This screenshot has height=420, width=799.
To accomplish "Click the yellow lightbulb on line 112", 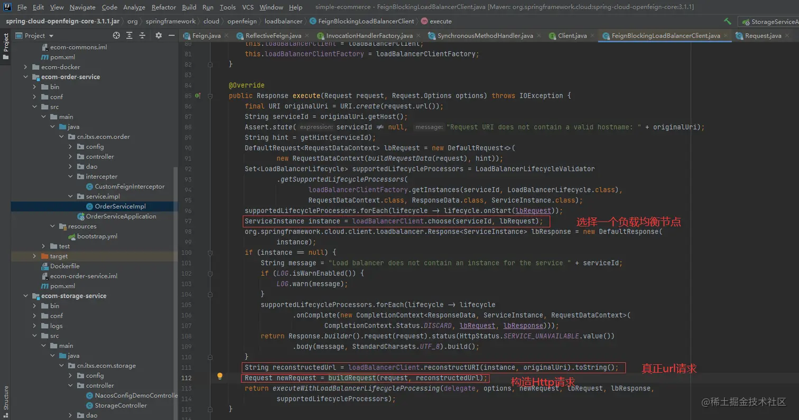I will click(x=220, y=377).
